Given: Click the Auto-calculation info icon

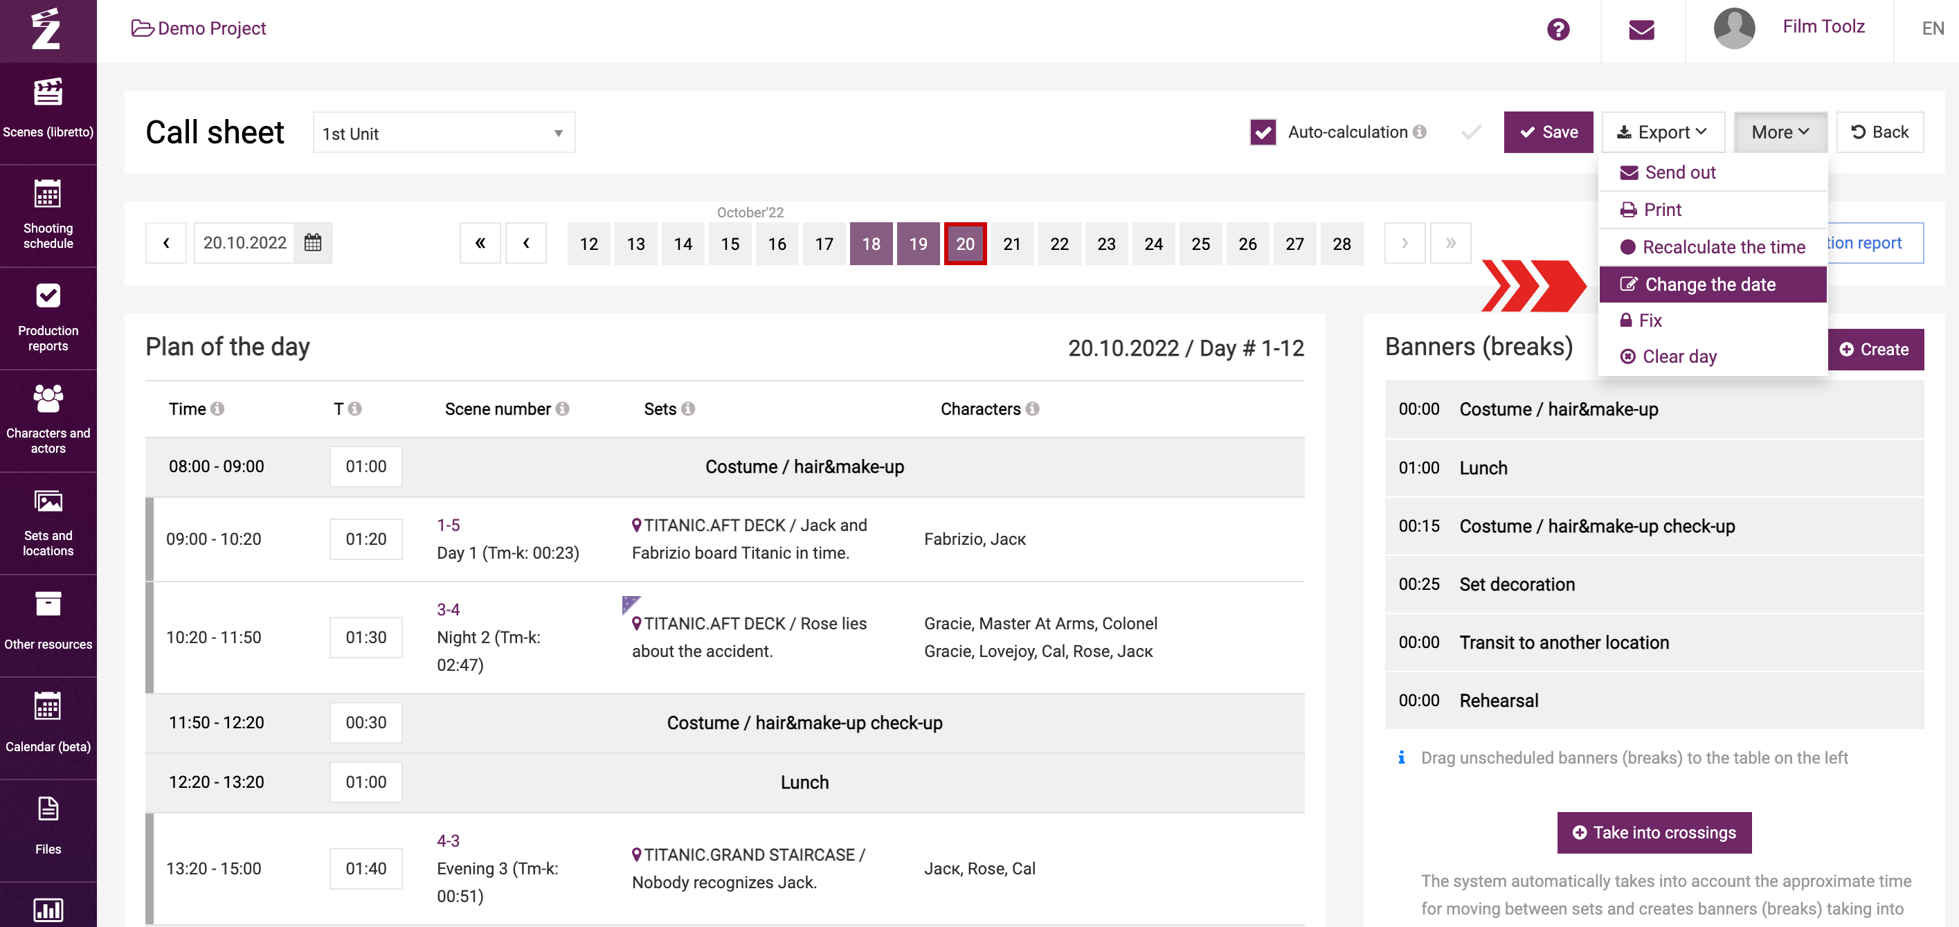Looking at the screenshot, I should click(x=1419, y=132).
